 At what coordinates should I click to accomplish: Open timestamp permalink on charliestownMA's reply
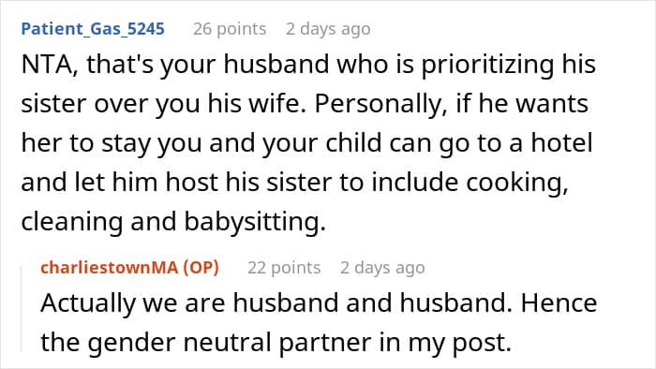[382, 268]
